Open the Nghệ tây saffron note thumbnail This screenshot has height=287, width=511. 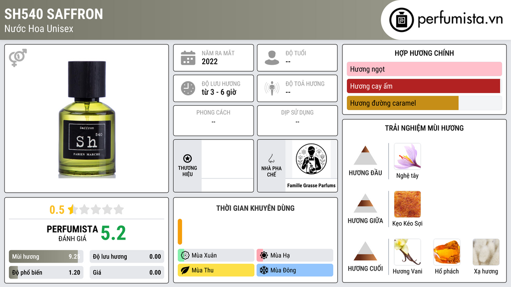pos(407,156)
